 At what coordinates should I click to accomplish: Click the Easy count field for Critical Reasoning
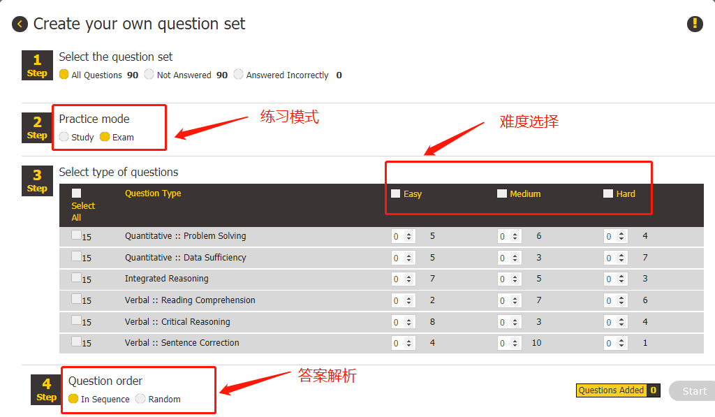click(398, 322)
